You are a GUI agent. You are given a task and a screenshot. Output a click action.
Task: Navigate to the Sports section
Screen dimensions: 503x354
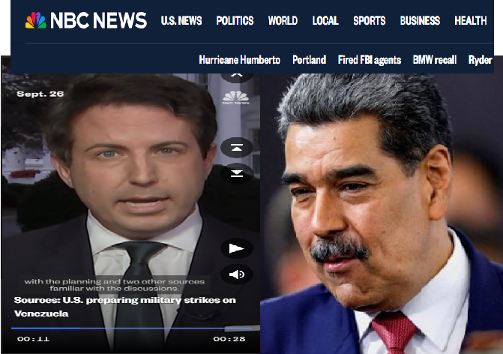[x=370, y=21]
